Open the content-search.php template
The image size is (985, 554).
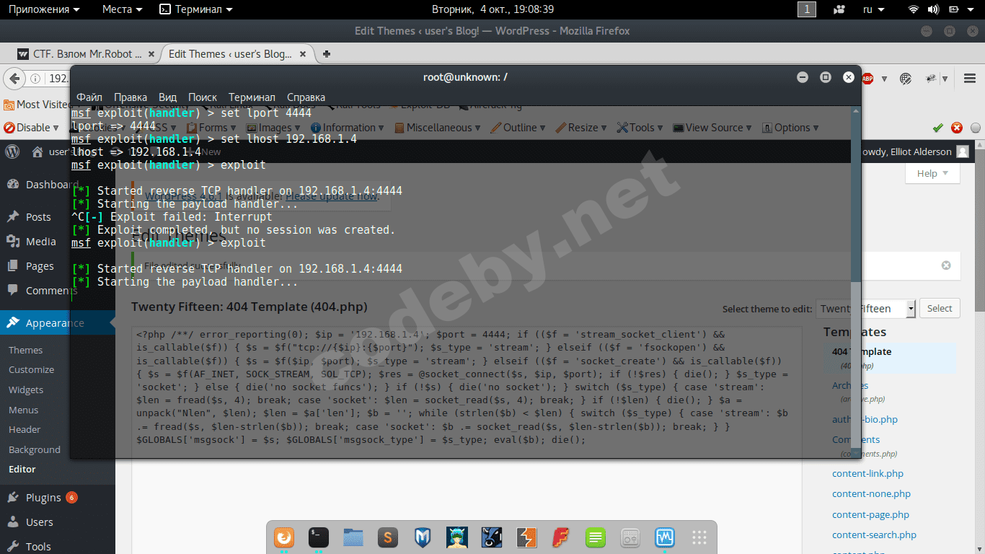(874, 535)
